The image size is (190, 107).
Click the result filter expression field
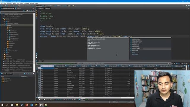click(104, 63)
